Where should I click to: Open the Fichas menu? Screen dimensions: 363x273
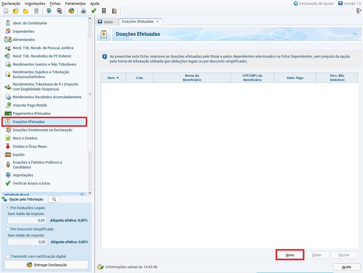click(55, 3)
